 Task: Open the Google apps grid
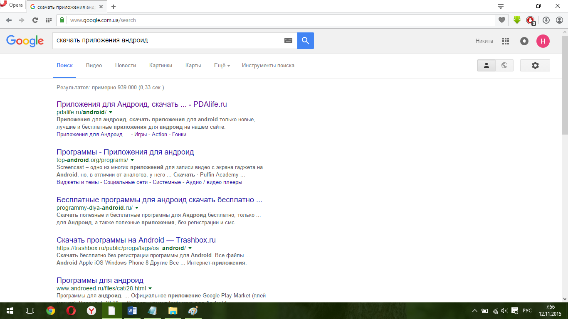click(506, 41)
